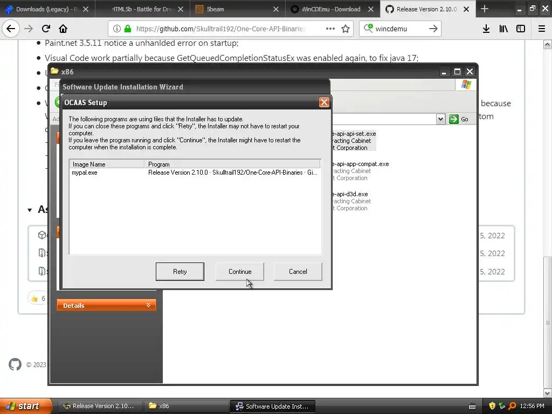Click the Windows Start button

(x=25, y=406)
